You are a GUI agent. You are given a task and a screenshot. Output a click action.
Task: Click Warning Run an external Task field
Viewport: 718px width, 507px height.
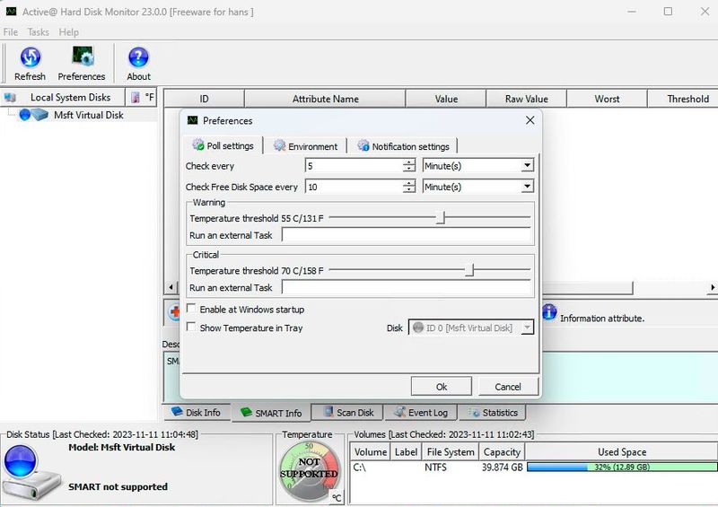click(x=407, y=235)
